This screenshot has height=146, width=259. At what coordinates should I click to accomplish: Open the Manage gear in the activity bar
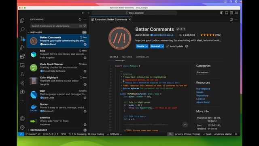point(22,127)
